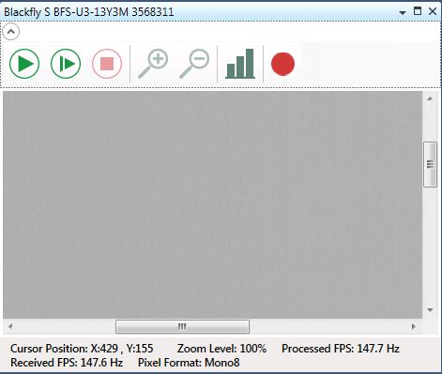Stop acquisition with the red square button
Viewport: 442px width, 374px height.
(107, 64)
